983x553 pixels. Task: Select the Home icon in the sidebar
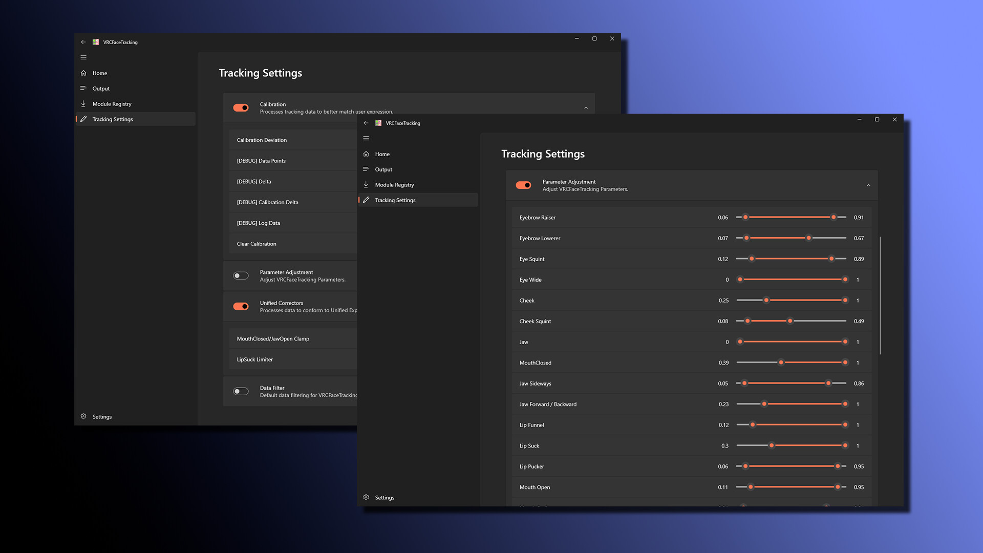[x=367, y=154]
